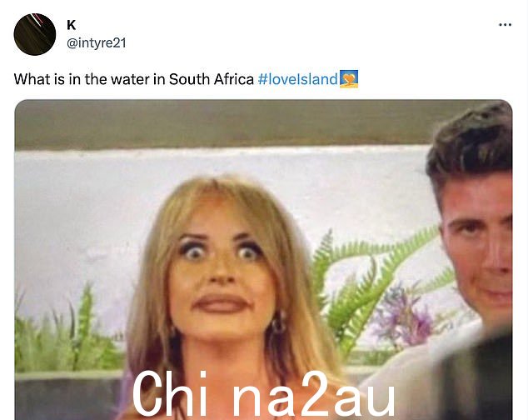The width and height of the screenshot is (528, 420).
Task: Open the attached meme photo
Action: pyautogui.click(x=263, y=259)
